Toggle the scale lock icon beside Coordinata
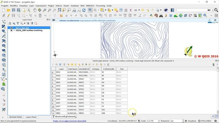The height and width of the screenshot is (123, 219). (x=139, y=121)
